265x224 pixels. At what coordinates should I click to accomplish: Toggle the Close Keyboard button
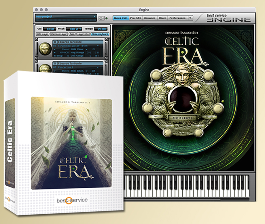100,34
